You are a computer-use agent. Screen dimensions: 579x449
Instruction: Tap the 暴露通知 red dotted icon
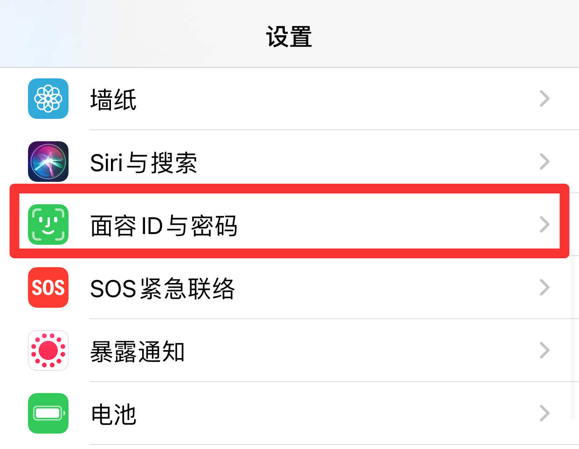click(x=48, y=350)
